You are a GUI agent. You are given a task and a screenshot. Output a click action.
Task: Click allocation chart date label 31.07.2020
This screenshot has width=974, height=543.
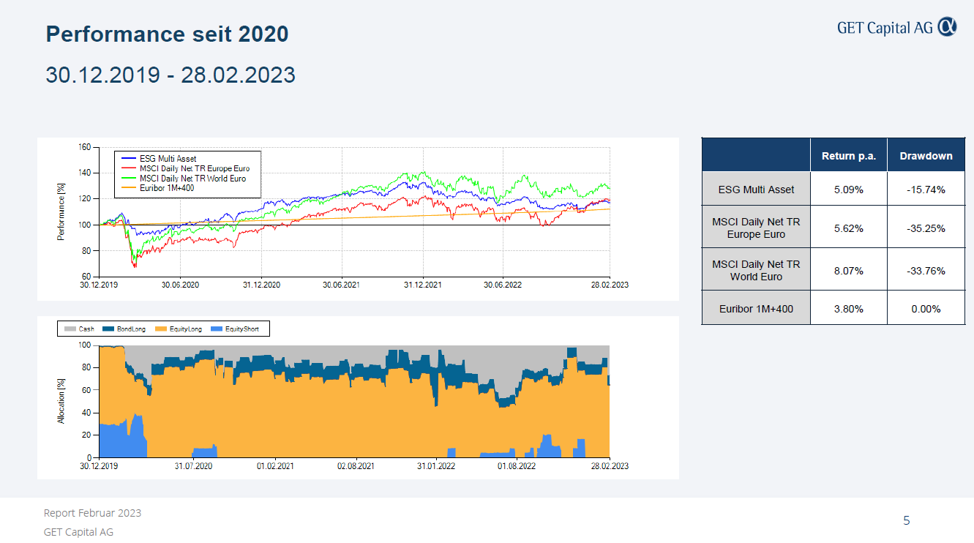point(194,465)
